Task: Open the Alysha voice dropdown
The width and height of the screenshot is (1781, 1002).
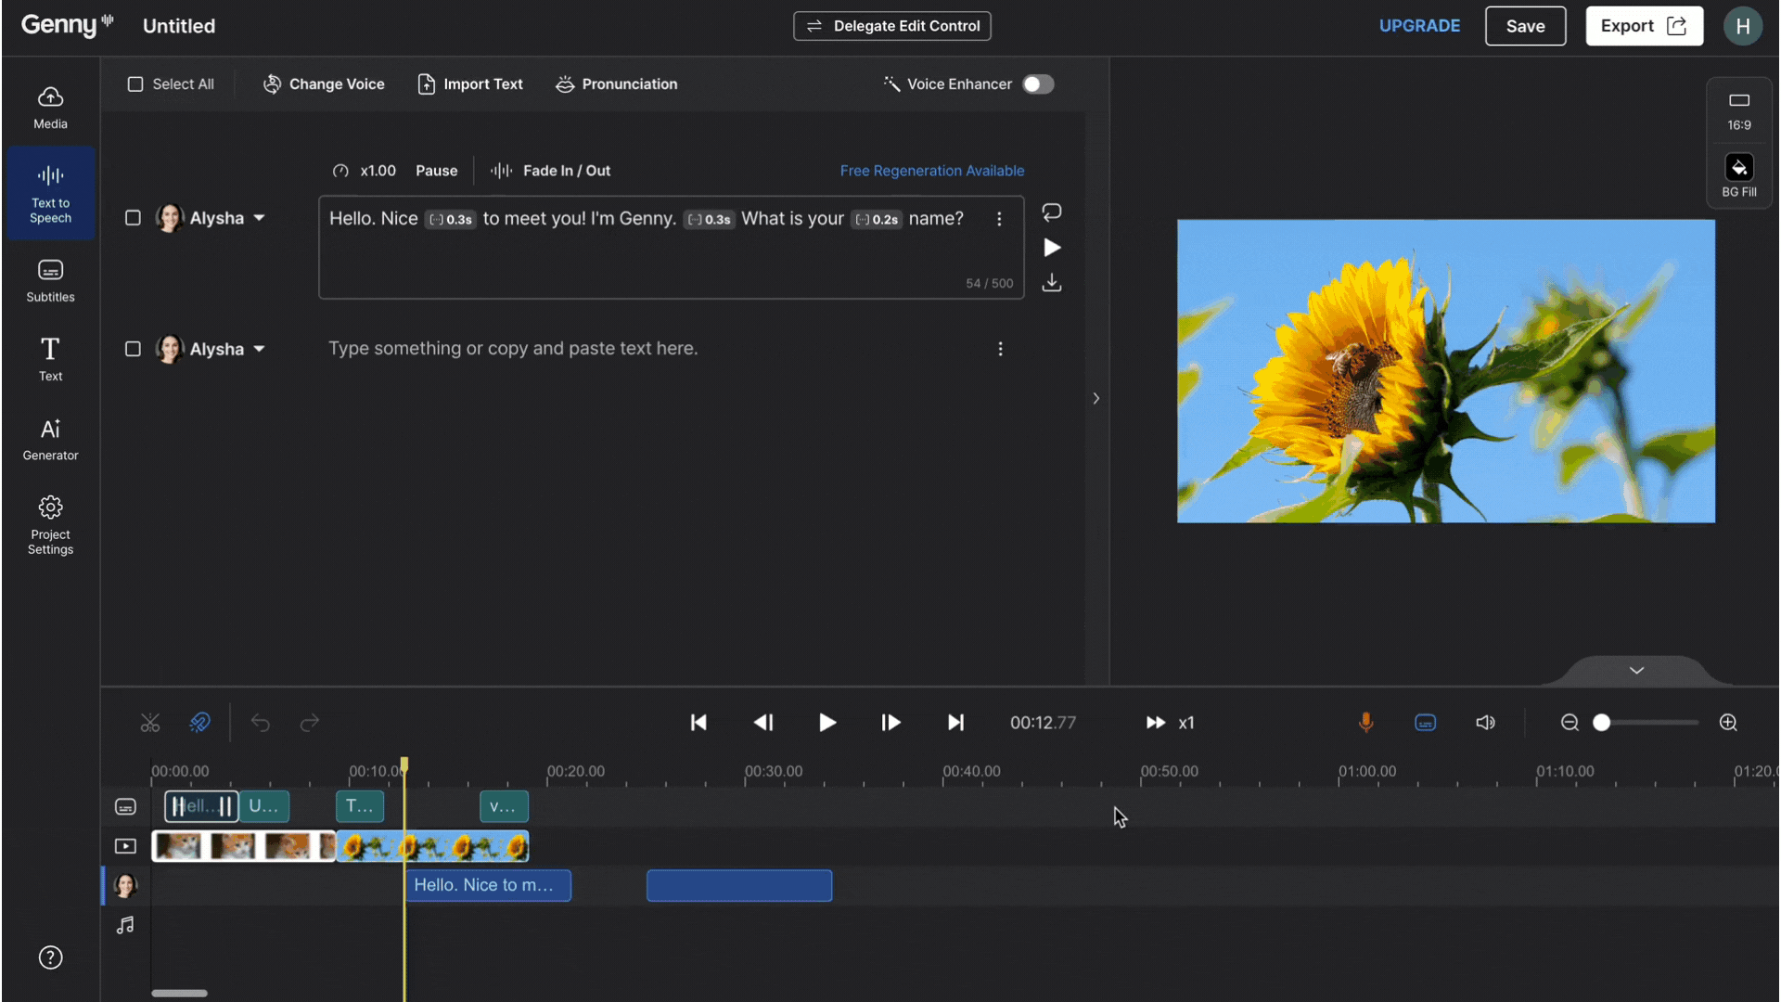Action: point(261,218)
